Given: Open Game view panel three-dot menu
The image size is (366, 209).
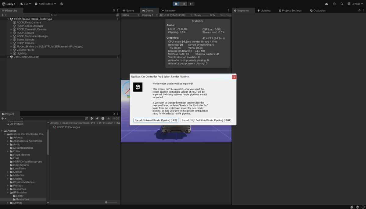Looking at the screenshot, I should pyautogui.click(x=229, y=10).
